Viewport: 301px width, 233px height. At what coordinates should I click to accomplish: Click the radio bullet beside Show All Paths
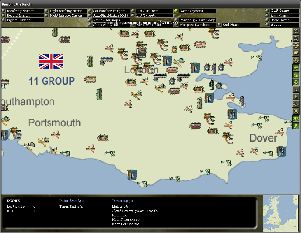pos(90,25)
